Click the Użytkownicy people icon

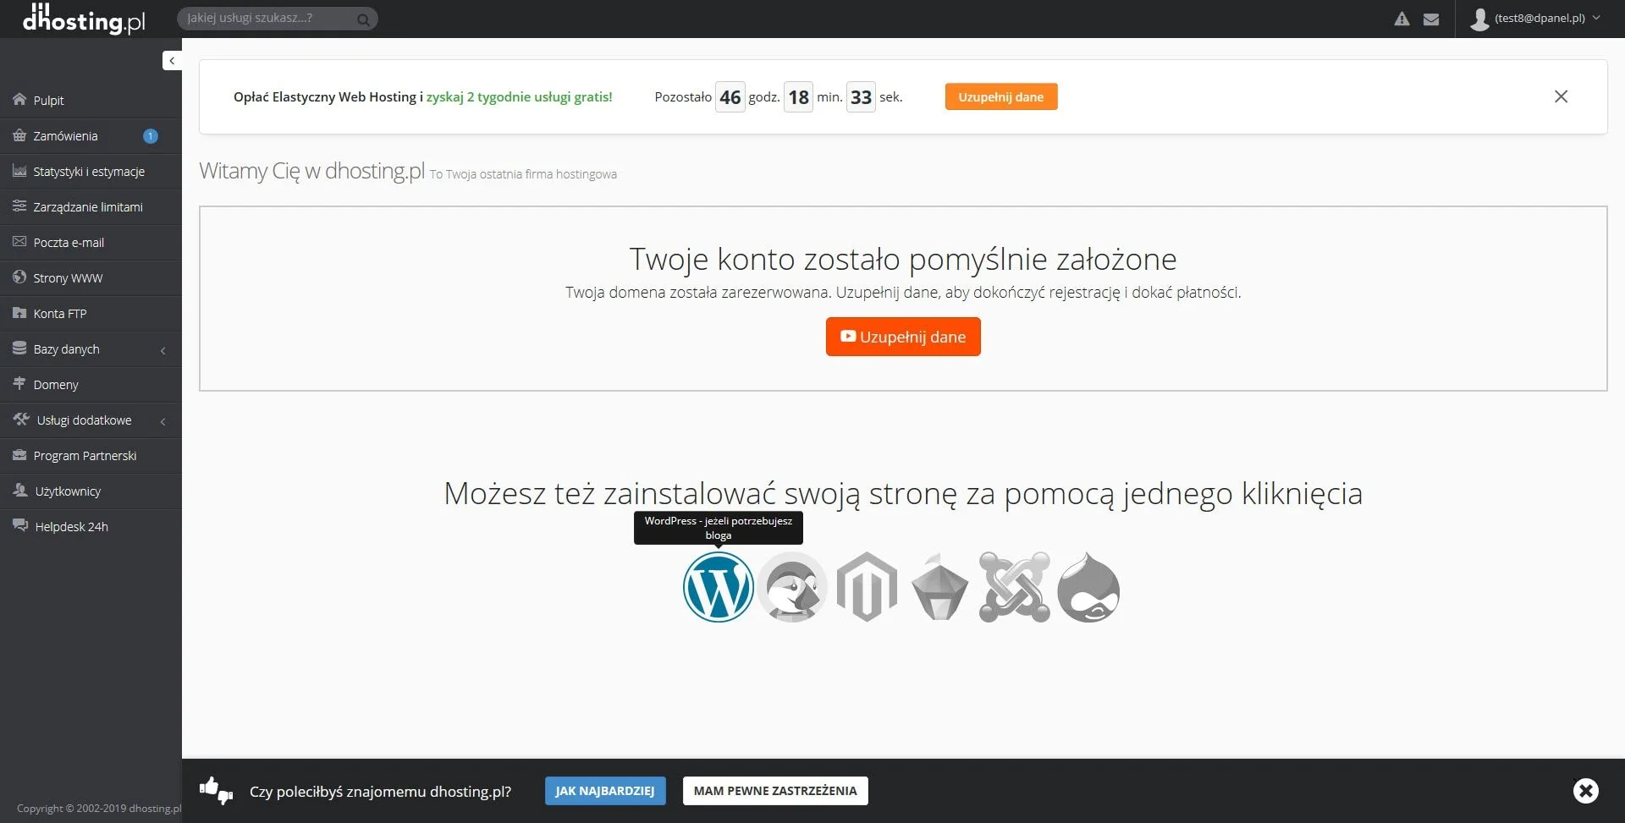tap(20, 490)
